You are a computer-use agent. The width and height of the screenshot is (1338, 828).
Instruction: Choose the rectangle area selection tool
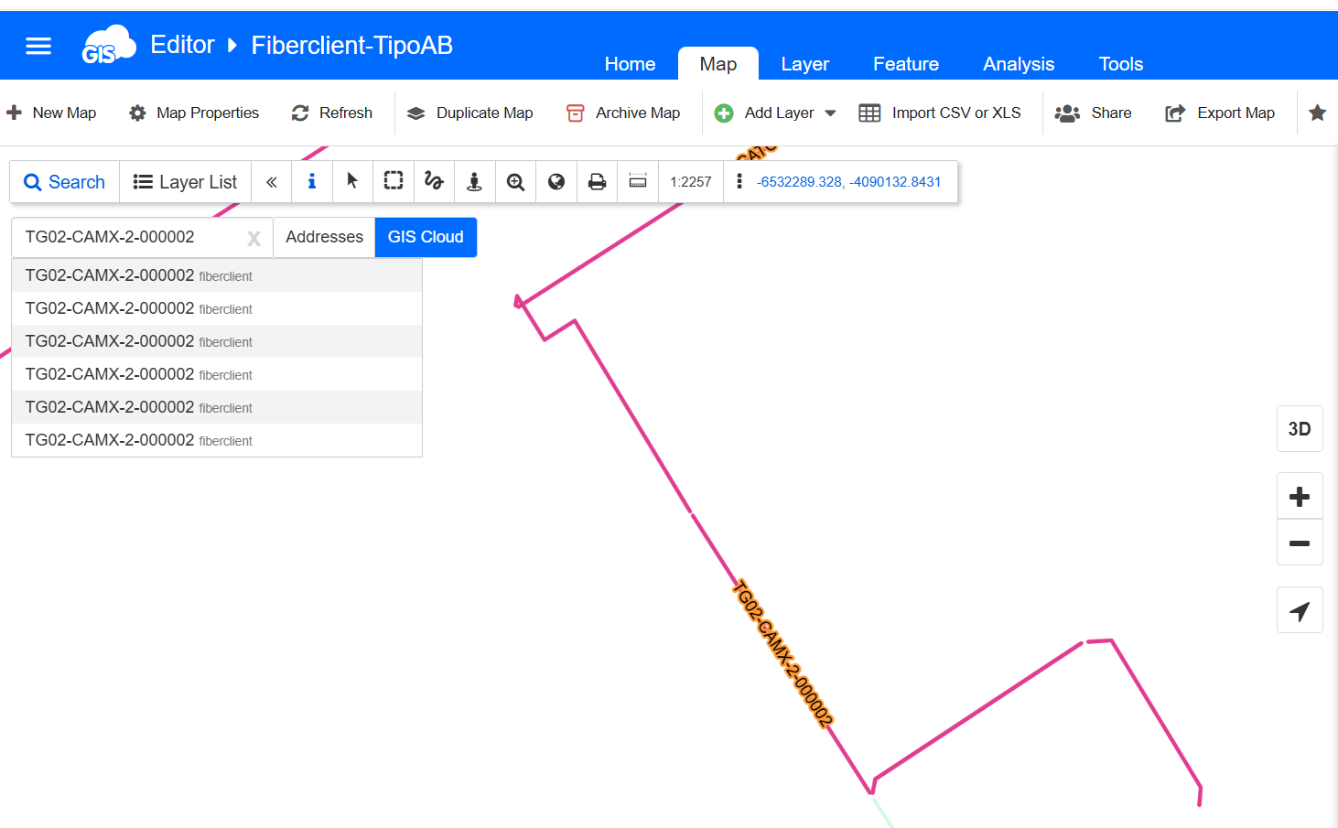(394, 181)
